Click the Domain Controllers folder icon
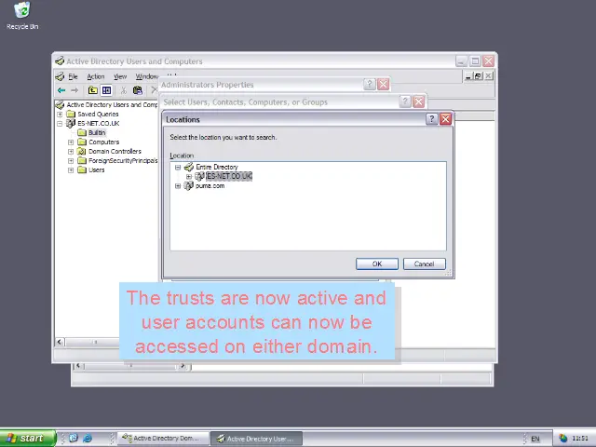The width and height of the screenshot is (596, 447). click(82, 151)
